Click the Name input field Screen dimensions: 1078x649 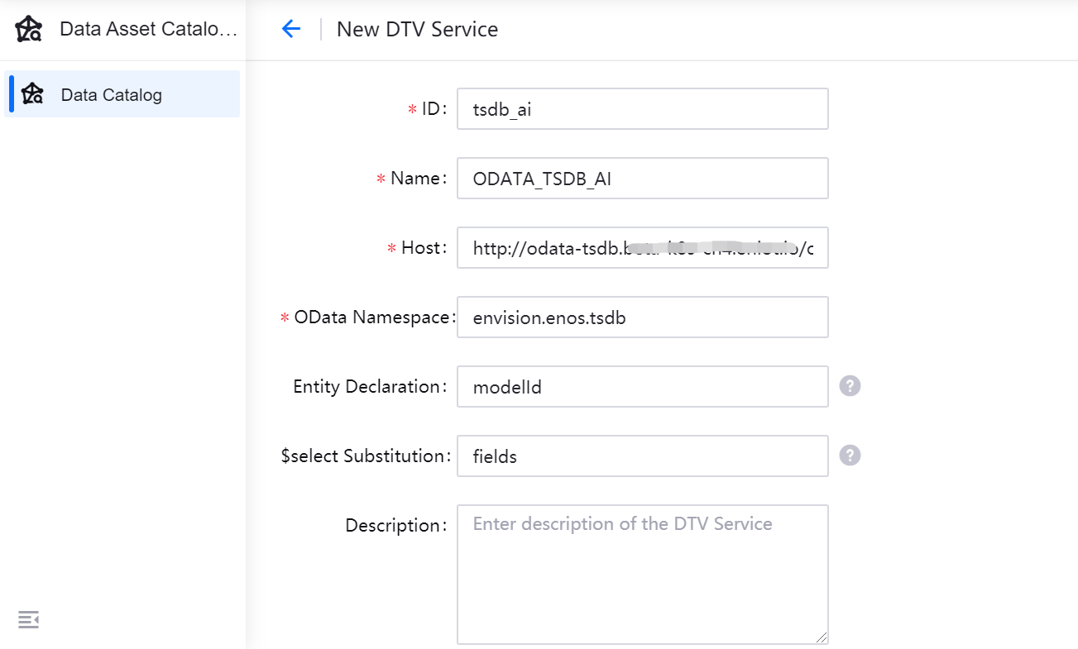643,179
